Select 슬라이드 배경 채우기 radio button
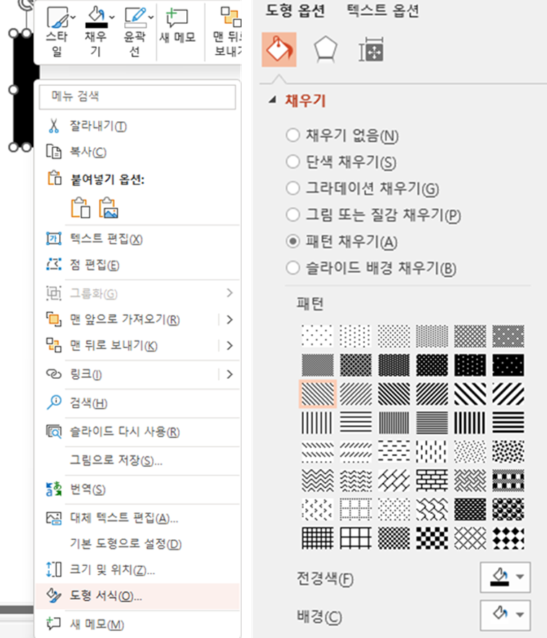Image resolution: width=547 pixels, height=638 pixels. [293, 268]
